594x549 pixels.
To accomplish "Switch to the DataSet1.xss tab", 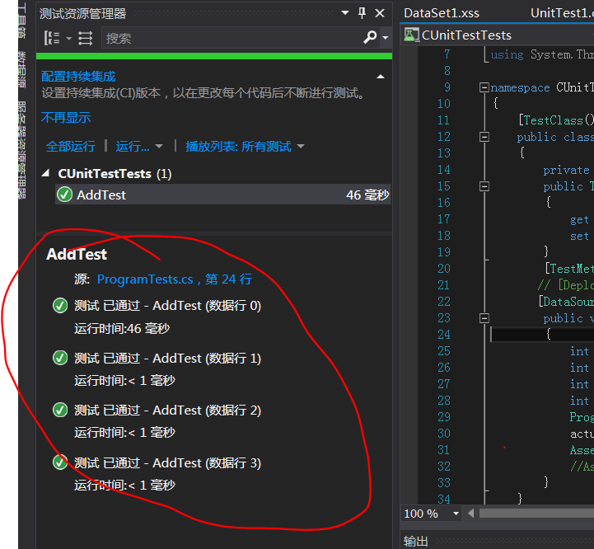I will pyautogui.click(x=442, y=13).
